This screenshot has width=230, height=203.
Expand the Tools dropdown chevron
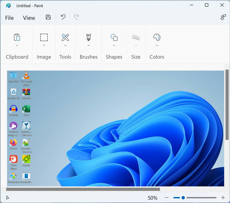[65, 45]
